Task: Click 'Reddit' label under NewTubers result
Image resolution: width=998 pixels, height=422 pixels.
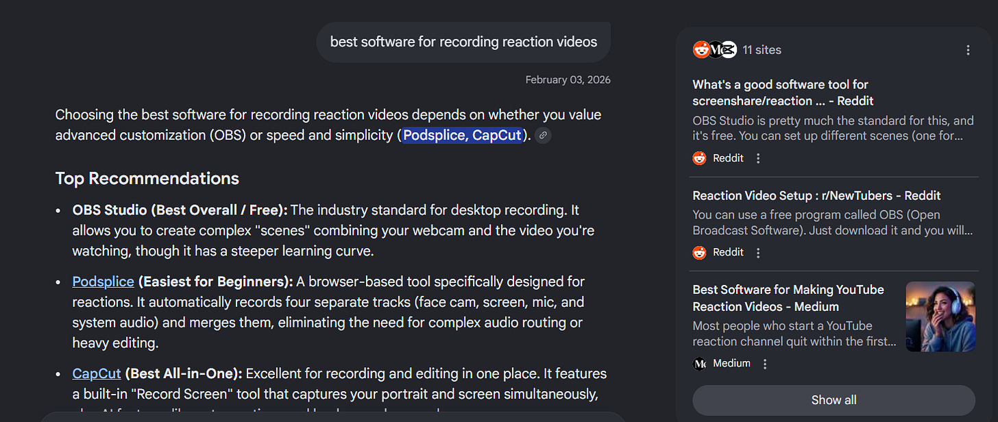Action: click(728, 253)
